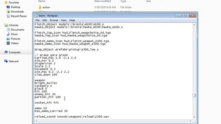Click the horizontal scrollbar right arrow
The width and height of the screenshot is (221, 124).
coord(190,121)
